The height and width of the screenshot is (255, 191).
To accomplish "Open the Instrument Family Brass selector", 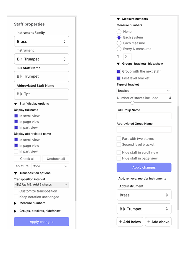I will click(x=42, y=42).
